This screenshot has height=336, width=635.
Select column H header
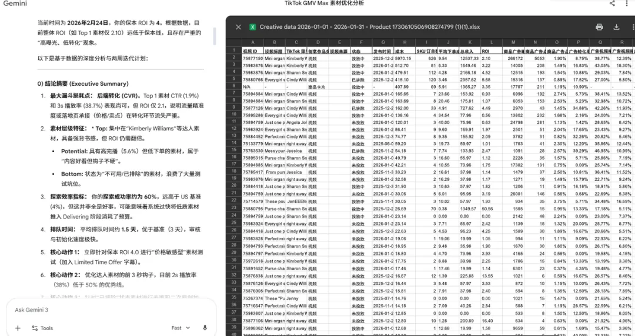[x=405, y=42]
